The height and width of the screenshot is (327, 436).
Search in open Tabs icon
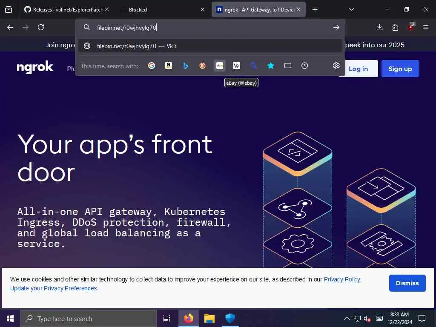click(x=288, y=66)
